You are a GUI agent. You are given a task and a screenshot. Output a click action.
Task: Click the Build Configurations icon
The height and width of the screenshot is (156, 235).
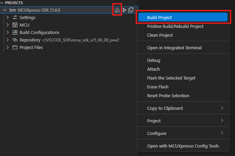coord(15,32)
